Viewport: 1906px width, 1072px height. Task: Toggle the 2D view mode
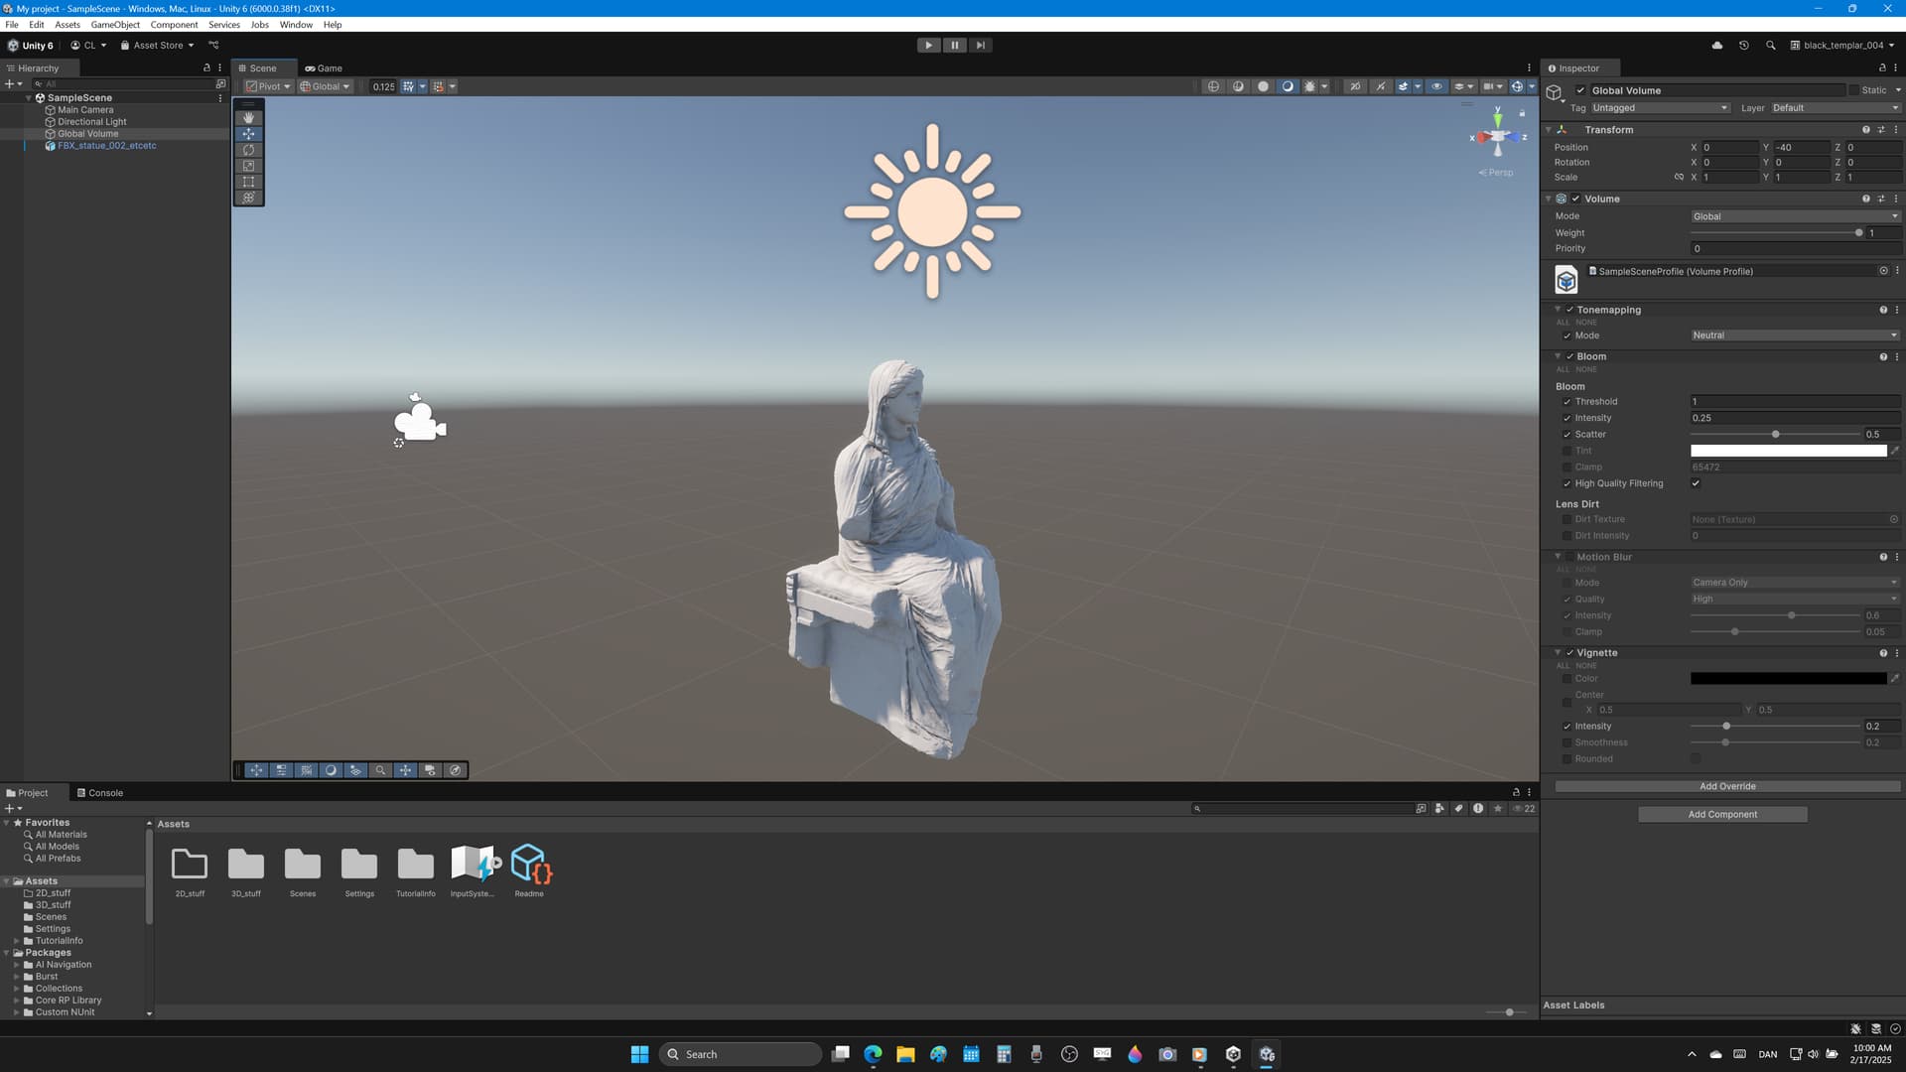click(1356, 86)
